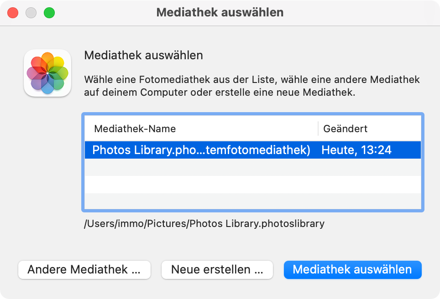The height and width of the screenshot is (299, 440).
Task: Click the Photos app flower icon
Action: click(47, 73)
